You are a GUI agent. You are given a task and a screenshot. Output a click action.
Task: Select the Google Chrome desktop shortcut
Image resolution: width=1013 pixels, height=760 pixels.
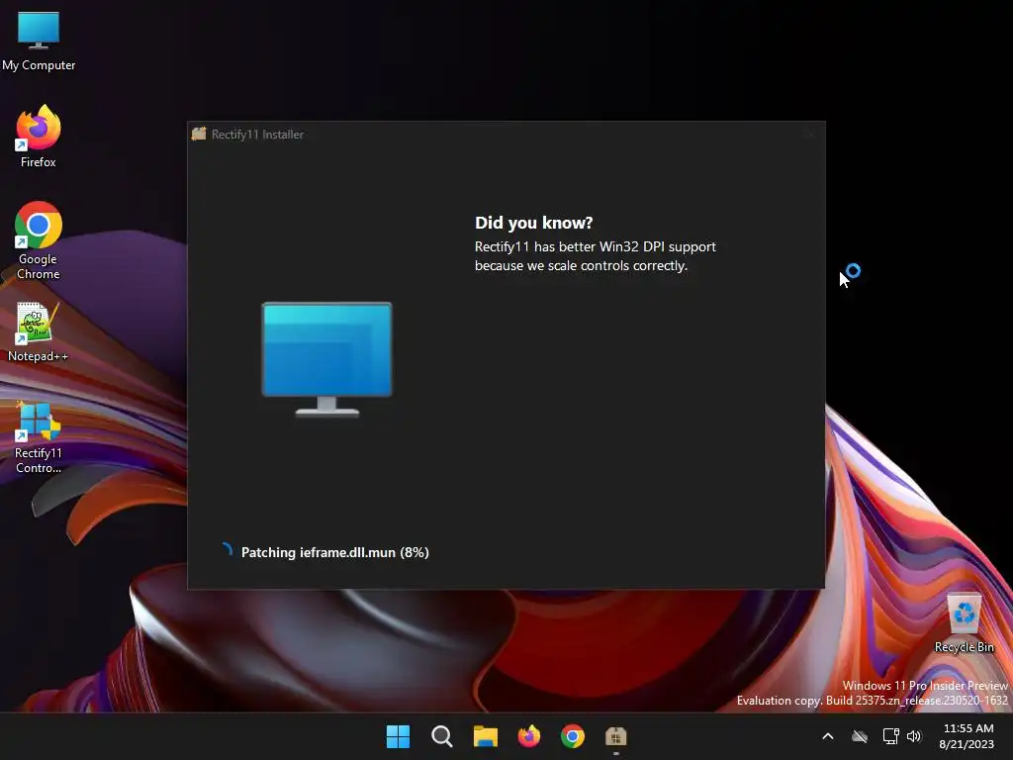39,240
